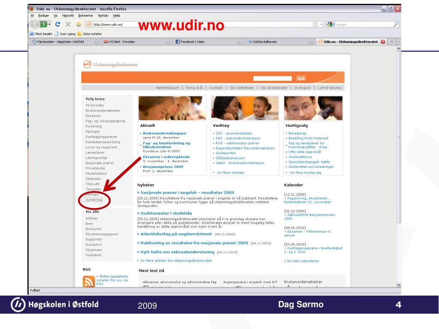439x329 pixels.
Task: Click Lytt til teksten link
Action: (330, 88)
